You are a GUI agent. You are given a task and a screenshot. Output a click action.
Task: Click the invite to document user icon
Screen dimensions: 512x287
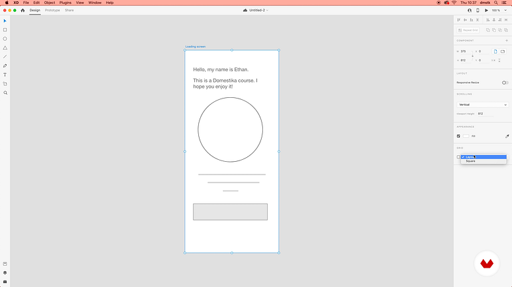469,11
